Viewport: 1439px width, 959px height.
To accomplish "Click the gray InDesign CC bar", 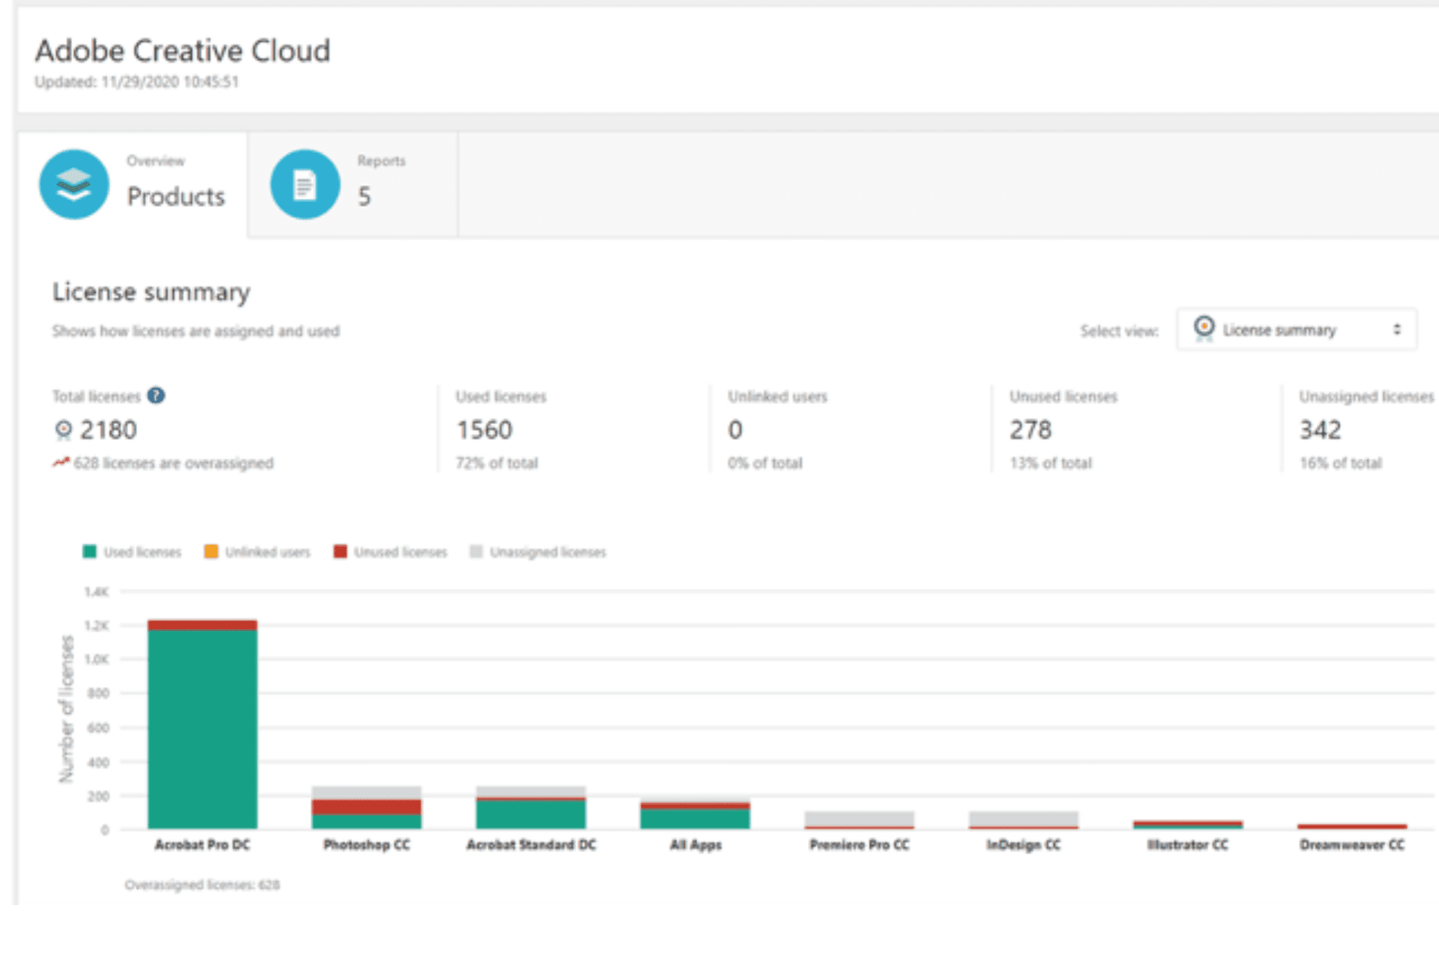I will pyautogui.click(x=1023, y=818).
